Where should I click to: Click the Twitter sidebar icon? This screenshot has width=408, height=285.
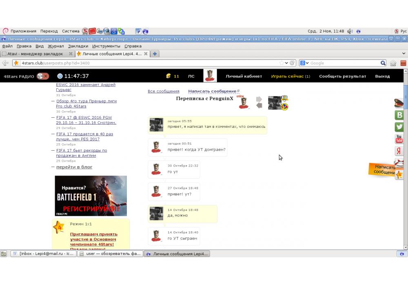point(399,127)
